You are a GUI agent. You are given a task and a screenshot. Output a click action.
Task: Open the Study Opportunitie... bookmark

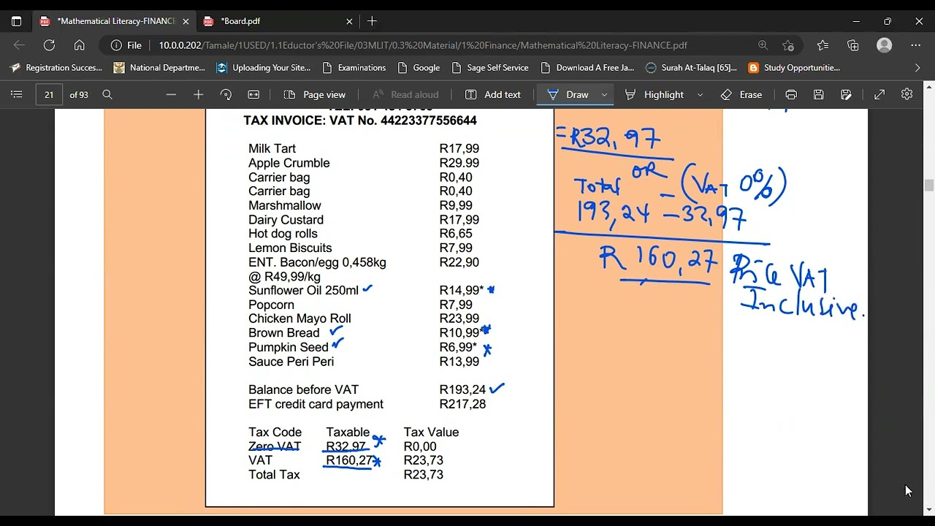(x=794, y=68)
